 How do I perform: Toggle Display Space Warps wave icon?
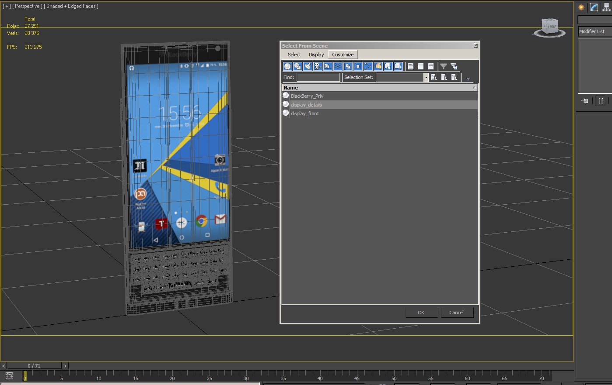338,66
